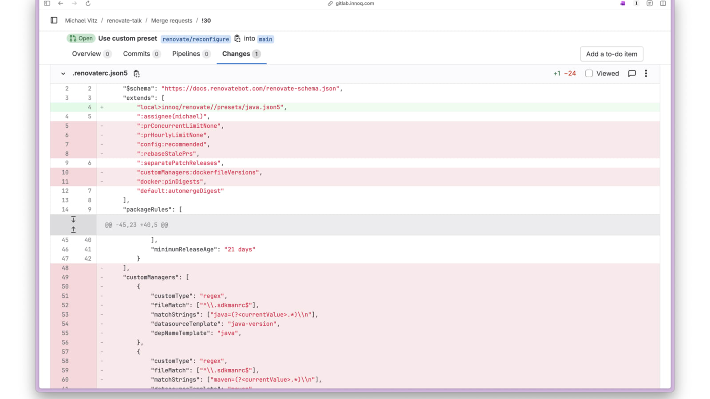Click old line number 51

(x=65, y=296)
